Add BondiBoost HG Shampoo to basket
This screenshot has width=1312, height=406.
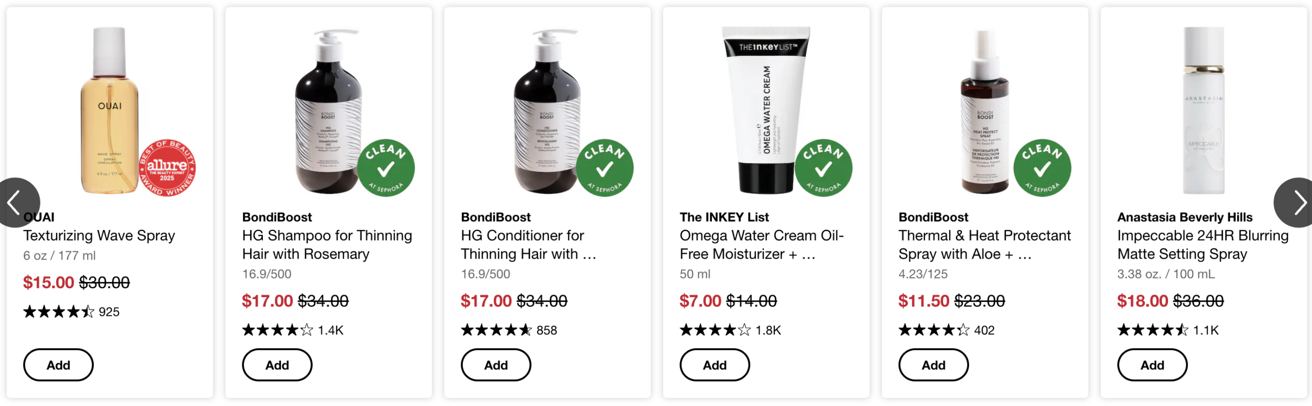pyautogui.click(x=277, y=365)
